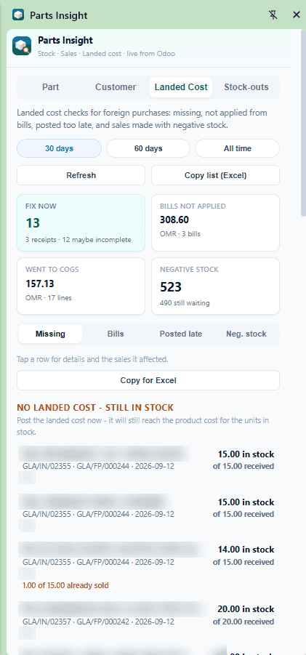The height and width of the screenshot is (655, 306).
Task: Click the Copy for Excel button
Action: point(148,380)
